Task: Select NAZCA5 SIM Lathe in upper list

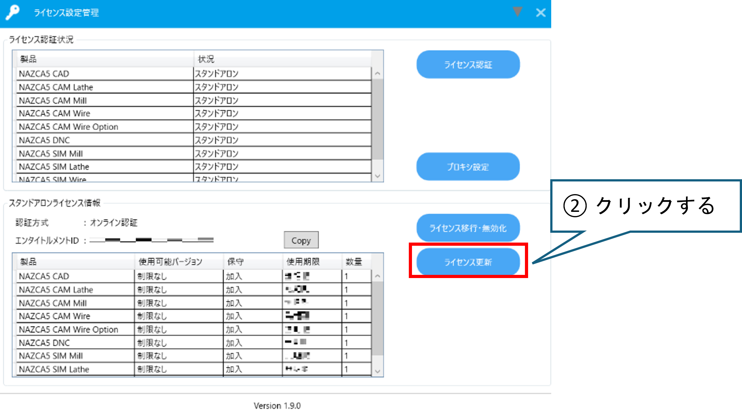Action: pyautogui.click(x=193, y=167)
